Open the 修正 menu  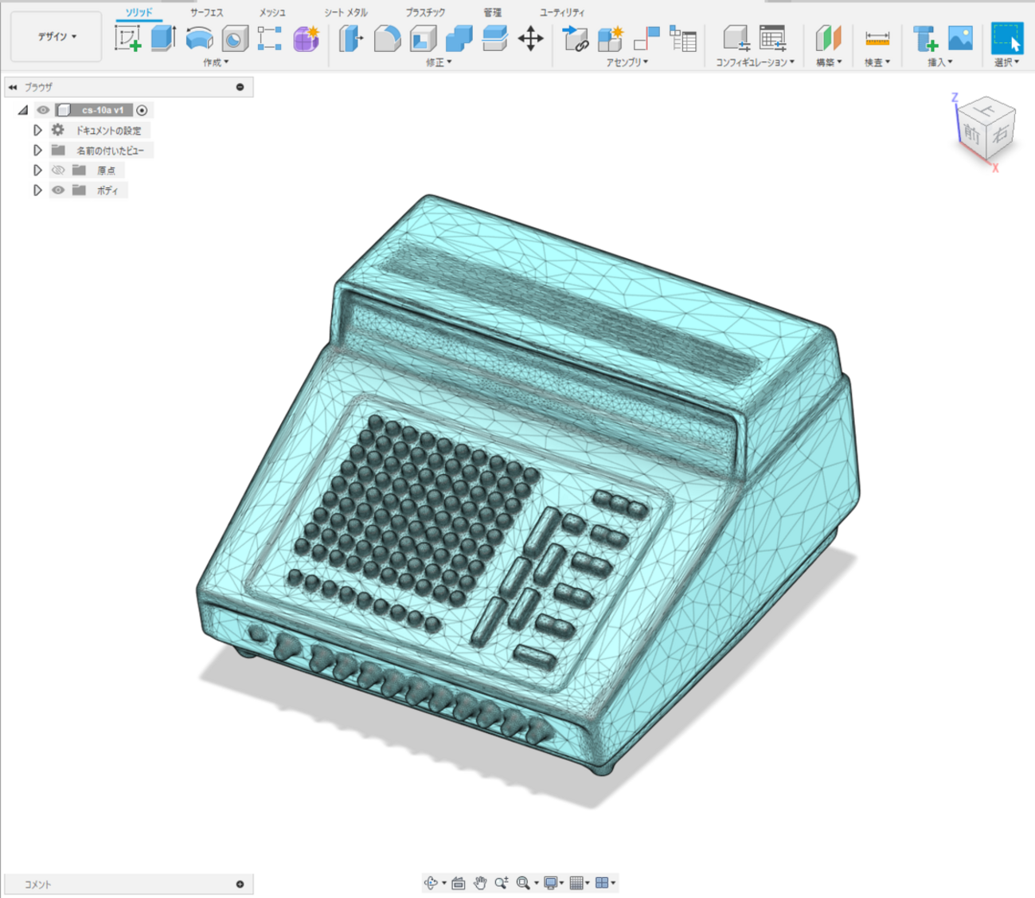pyautogui.click(x=438, y=62)
